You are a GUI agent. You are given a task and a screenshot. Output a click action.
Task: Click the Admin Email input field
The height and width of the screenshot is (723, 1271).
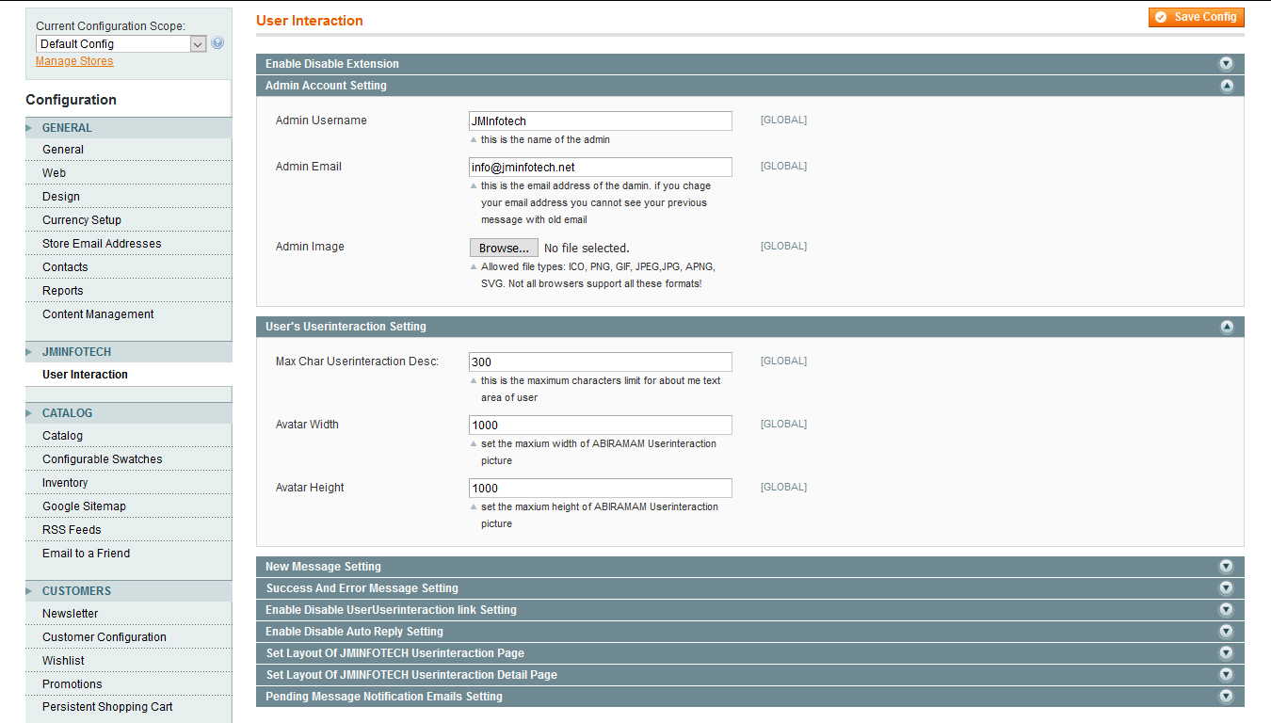[x=600, y=167]
